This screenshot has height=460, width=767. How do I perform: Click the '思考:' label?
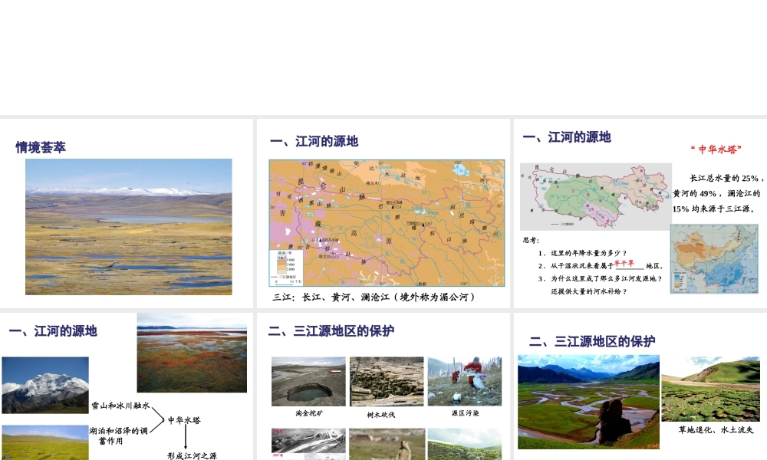coord(531,240)
